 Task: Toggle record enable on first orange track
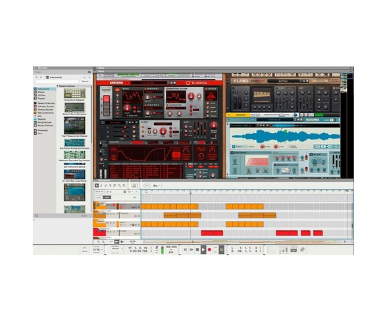[x=114, y=205]
